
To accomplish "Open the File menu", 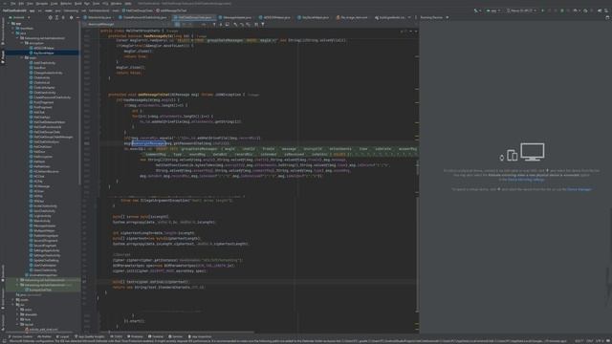I will pos(12,4).
